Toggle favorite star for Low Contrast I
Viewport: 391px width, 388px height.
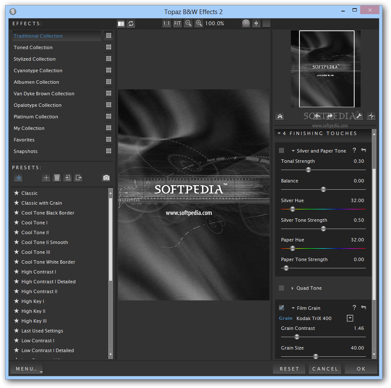(x=16, y=341)
